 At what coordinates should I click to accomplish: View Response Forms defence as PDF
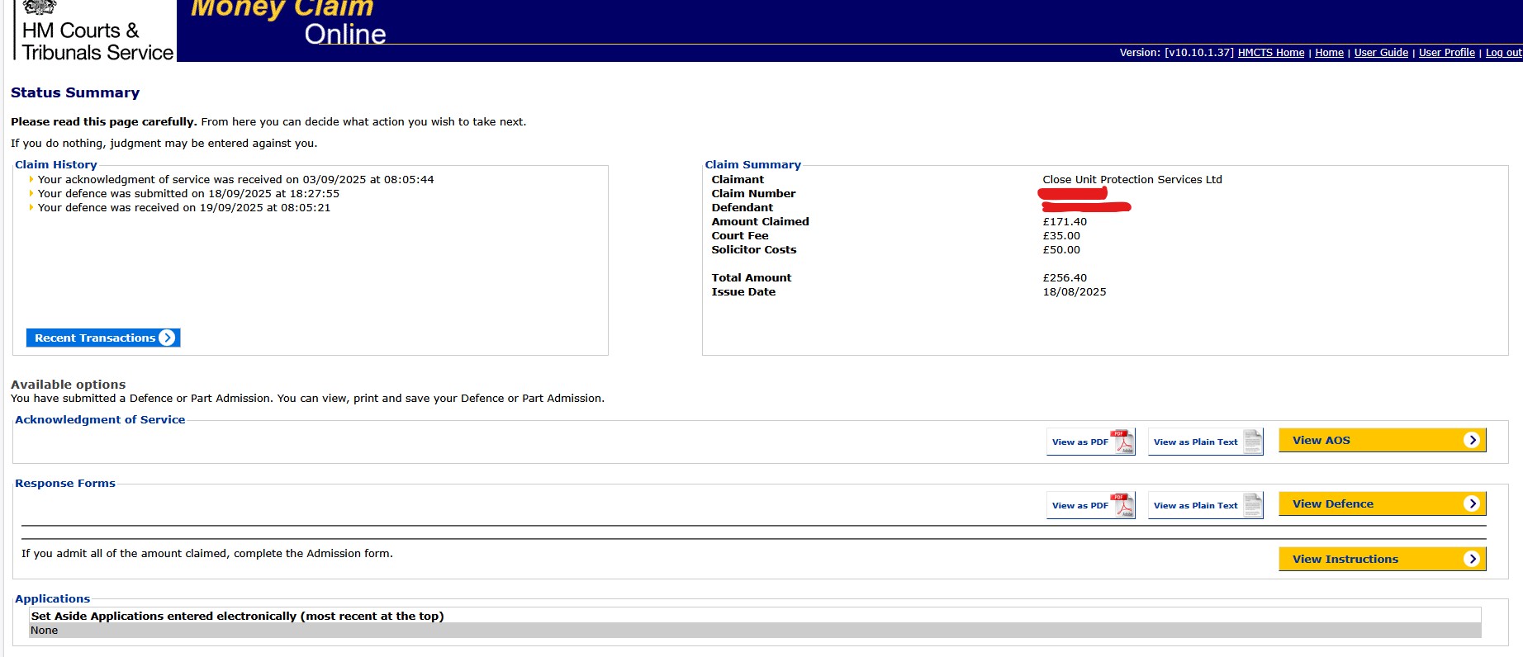(x=1090, y=505)
